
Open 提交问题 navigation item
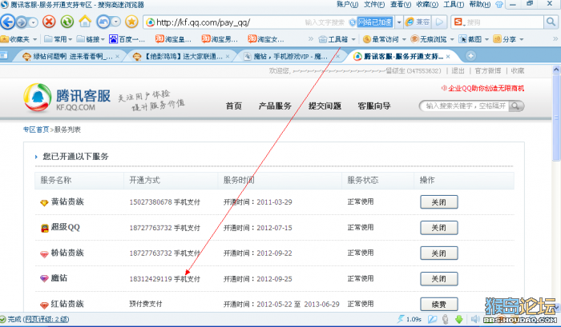click(325, 106)
